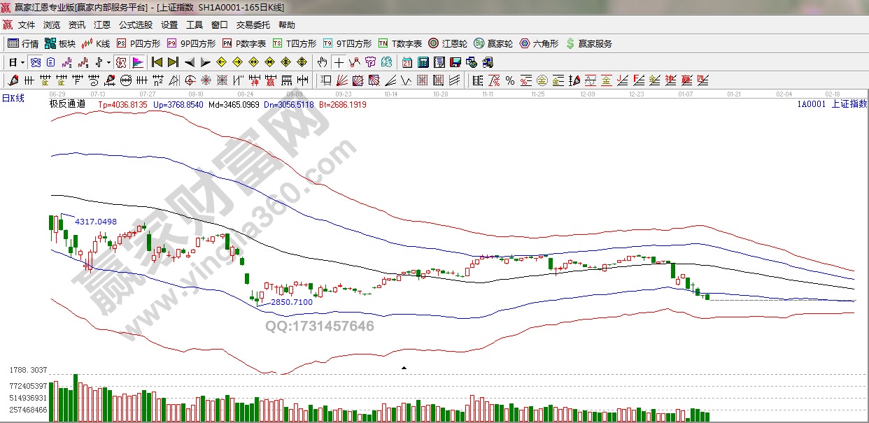This screenshot has width=869, height=423.
Task: Open the 江恩 menu
Action: (102, 25)
